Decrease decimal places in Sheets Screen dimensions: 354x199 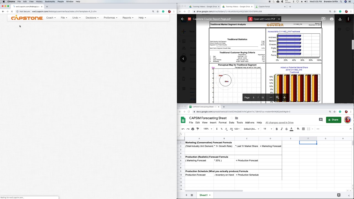point(226,129)
